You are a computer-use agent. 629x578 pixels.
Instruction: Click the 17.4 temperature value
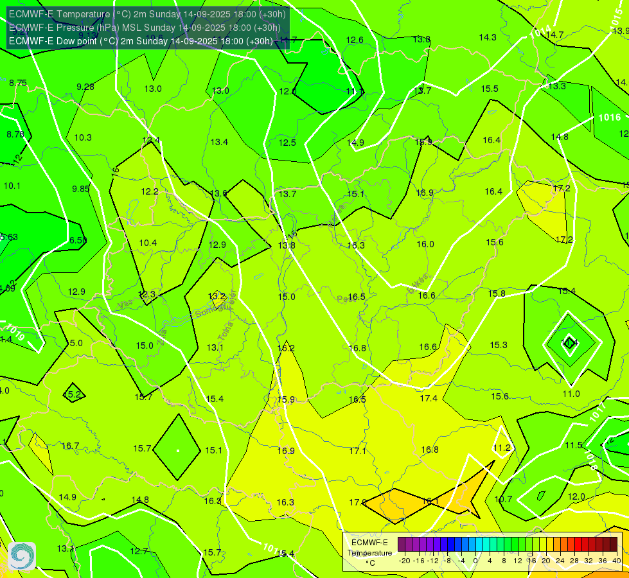pyautogui.click(x=429, y=398)
